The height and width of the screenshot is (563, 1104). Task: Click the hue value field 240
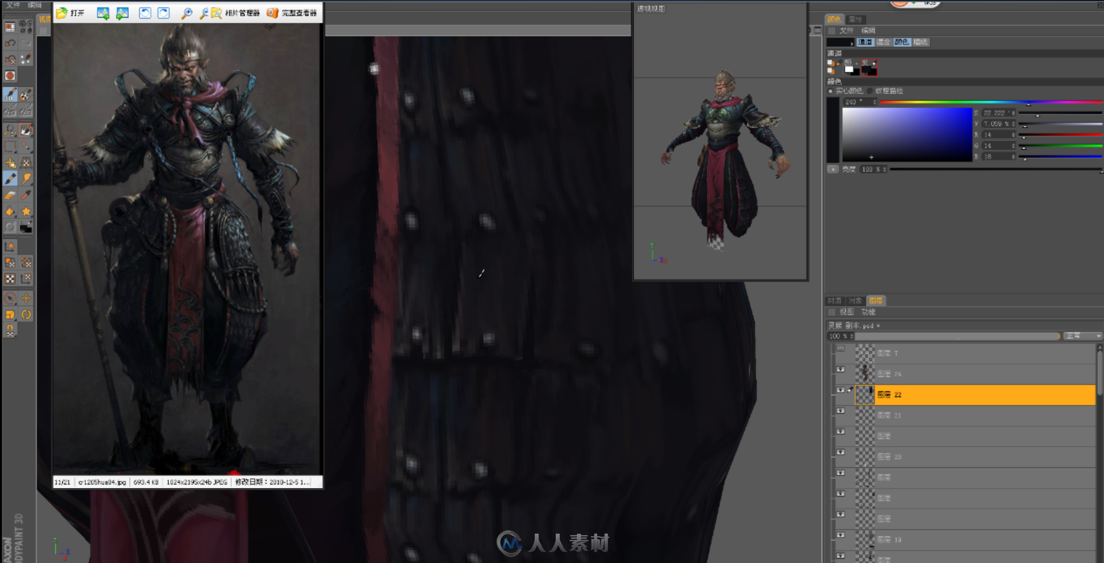point(860,102)
